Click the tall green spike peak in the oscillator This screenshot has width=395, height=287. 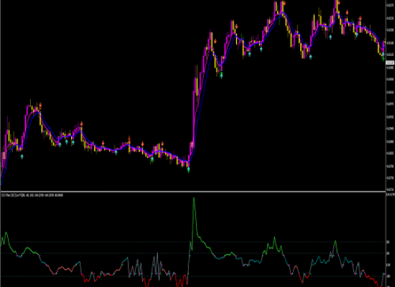pos(194,199)
